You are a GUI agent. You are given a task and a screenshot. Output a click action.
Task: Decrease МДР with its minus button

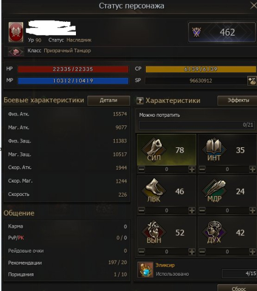click(202, 211)
